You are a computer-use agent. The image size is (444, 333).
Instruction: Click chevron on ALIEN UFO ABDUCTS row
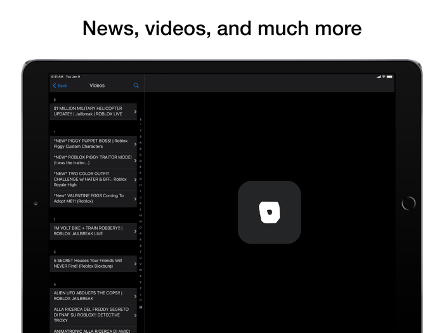pyautogui.click(x=135, y=296)
